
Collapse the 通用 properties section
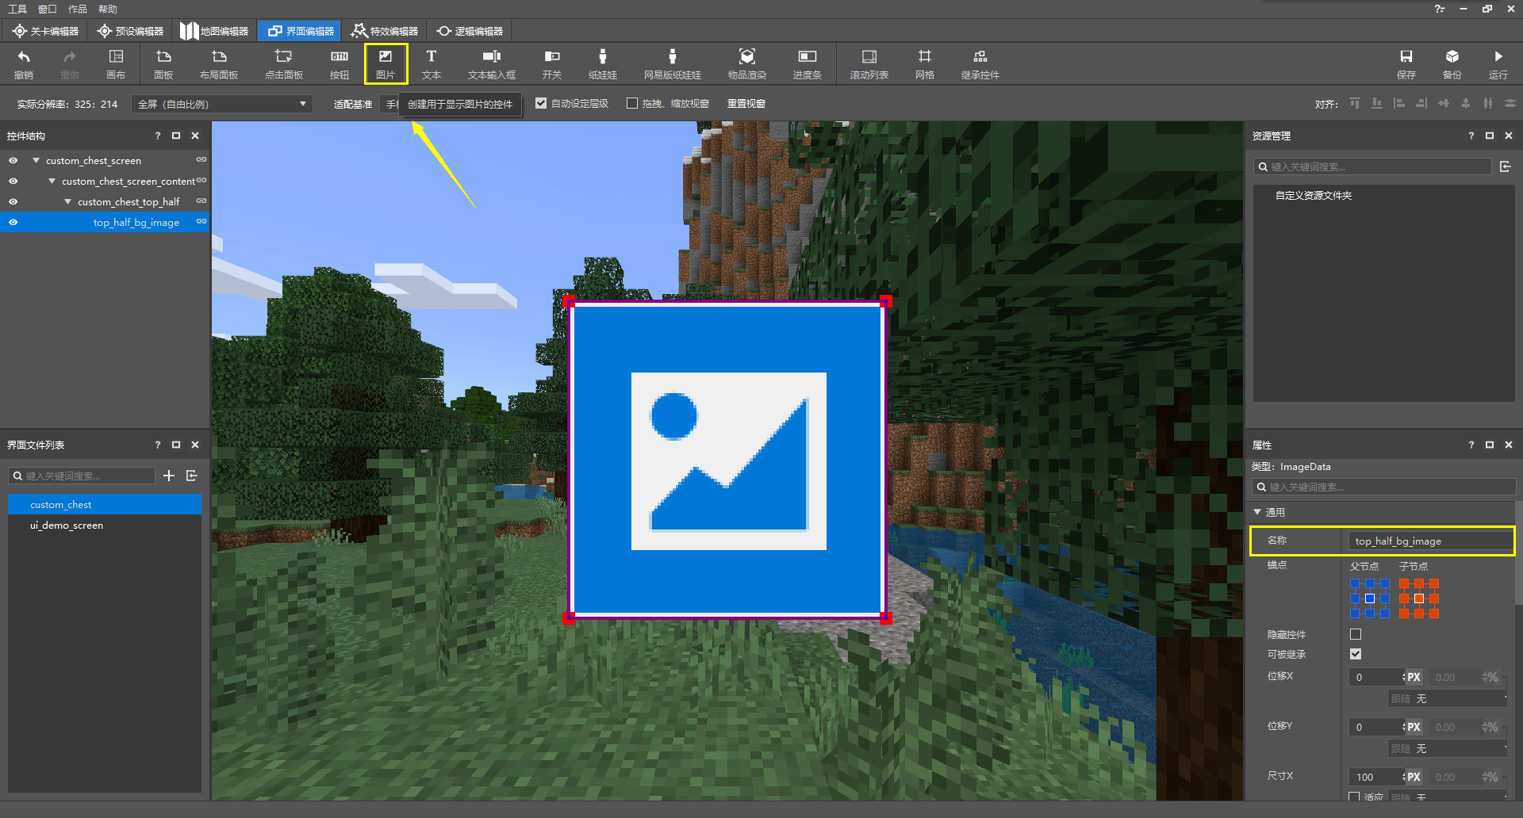[x=1257, y=512]
